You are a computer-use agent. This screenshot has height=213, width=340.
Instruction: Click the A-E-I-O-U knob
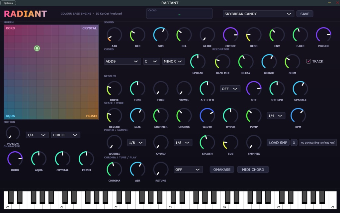tap(207, 89)
